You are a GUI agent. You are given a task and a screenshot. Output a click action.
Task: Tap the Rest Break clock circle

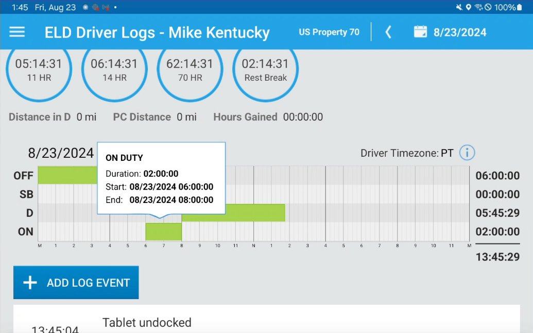click(x=266, y=69)
